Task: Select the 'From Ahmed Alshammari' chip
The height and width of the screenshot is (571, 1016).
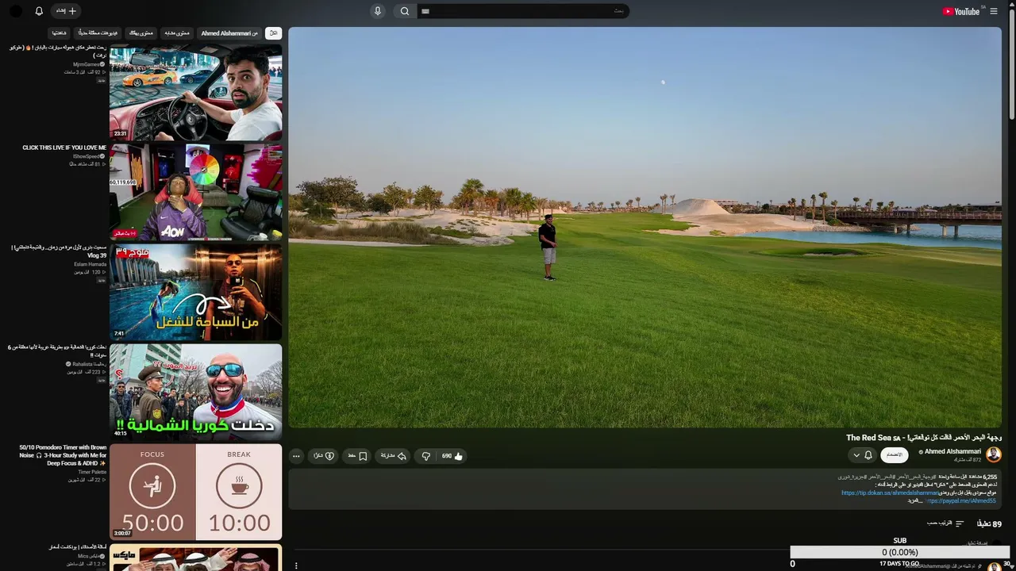Action: [x=229, y=33]
